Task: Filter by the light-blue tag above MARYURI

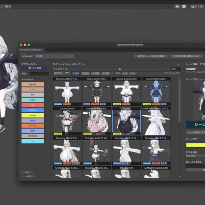Action: tap(33, 131)
